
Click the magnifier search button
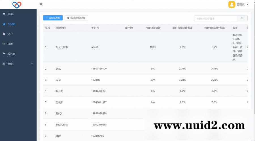tap(242, 18)
